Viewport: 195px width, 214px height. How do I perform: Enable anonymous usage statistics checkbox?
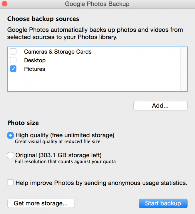(11, 183)
